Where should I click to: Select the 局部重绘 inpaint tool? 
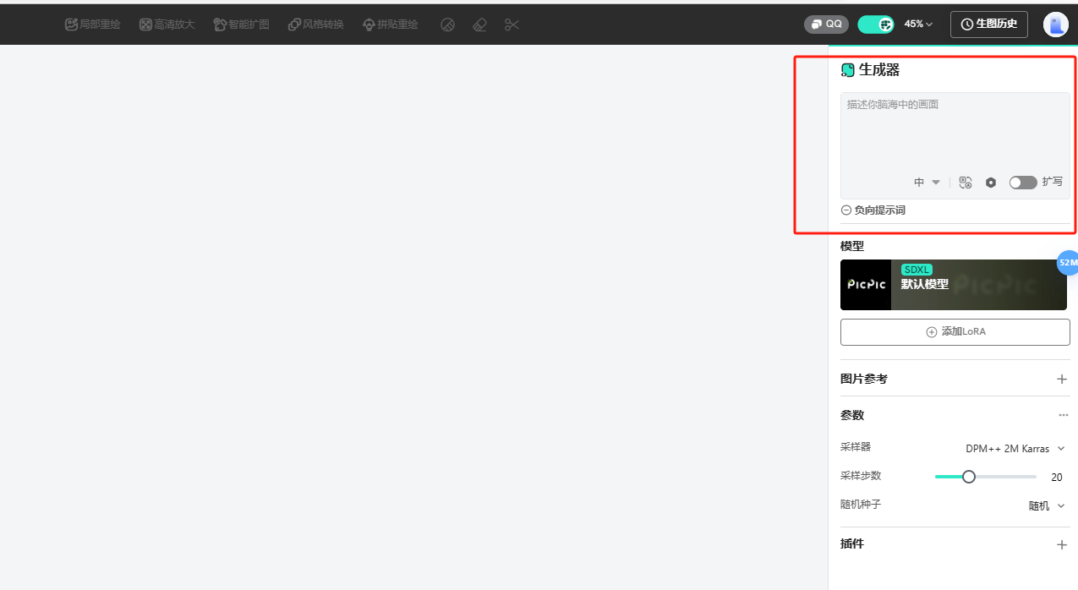(93, 25)
